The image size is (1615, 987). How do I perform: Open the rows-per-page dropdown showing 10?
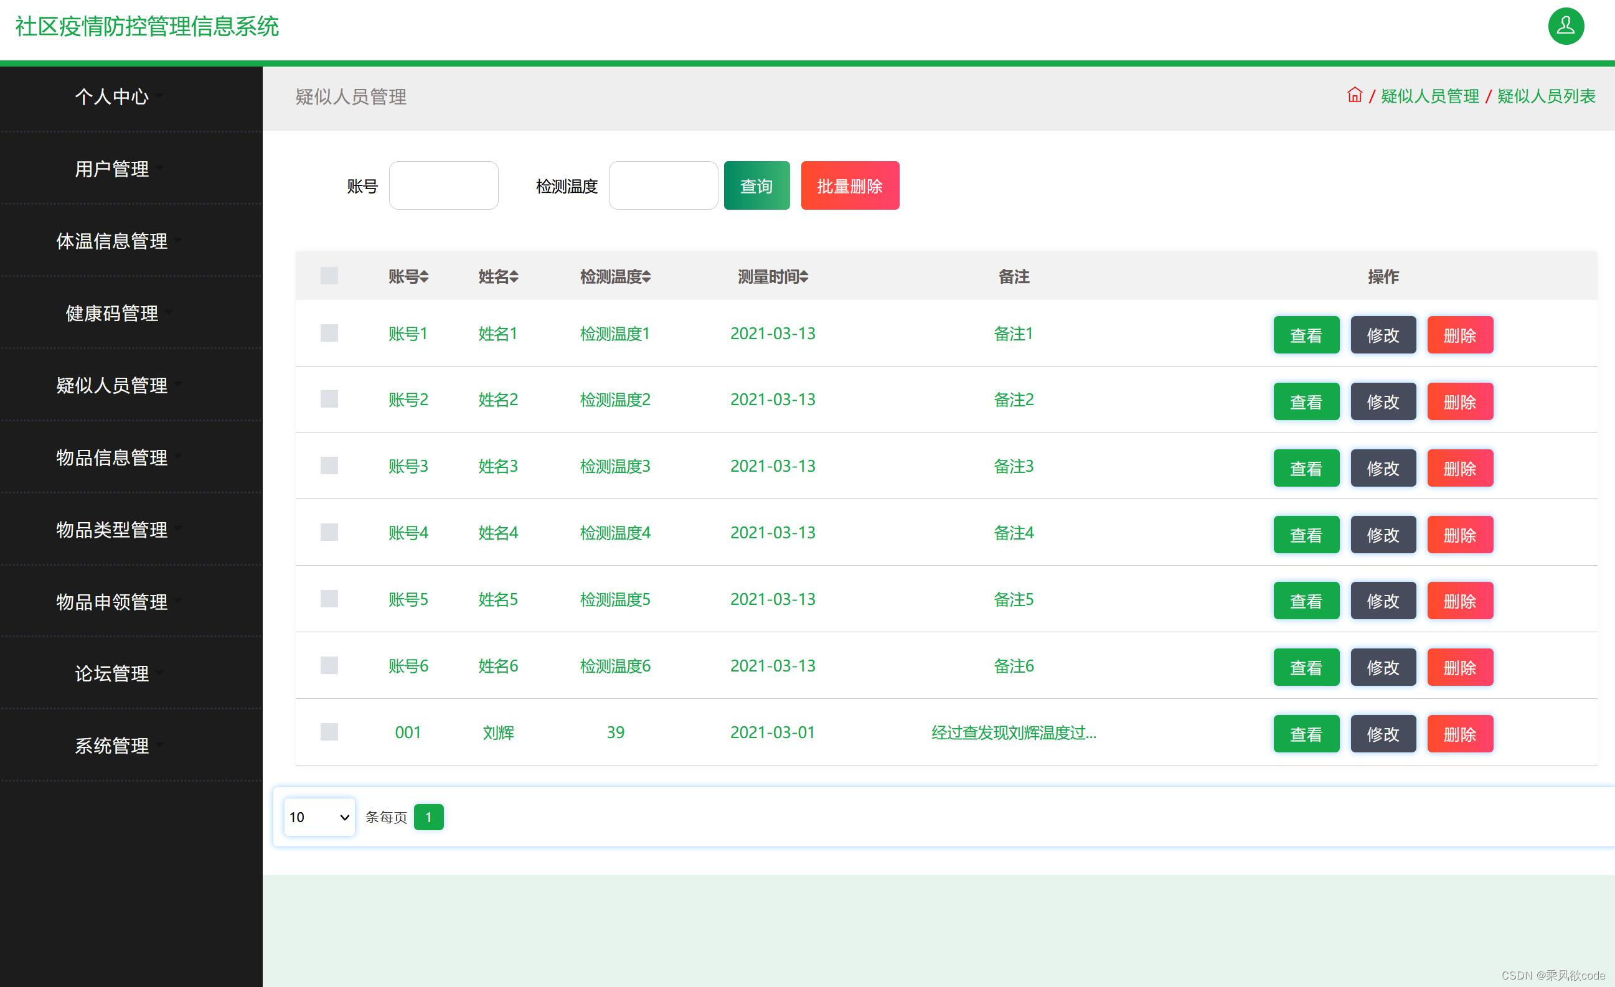[319, 816]
